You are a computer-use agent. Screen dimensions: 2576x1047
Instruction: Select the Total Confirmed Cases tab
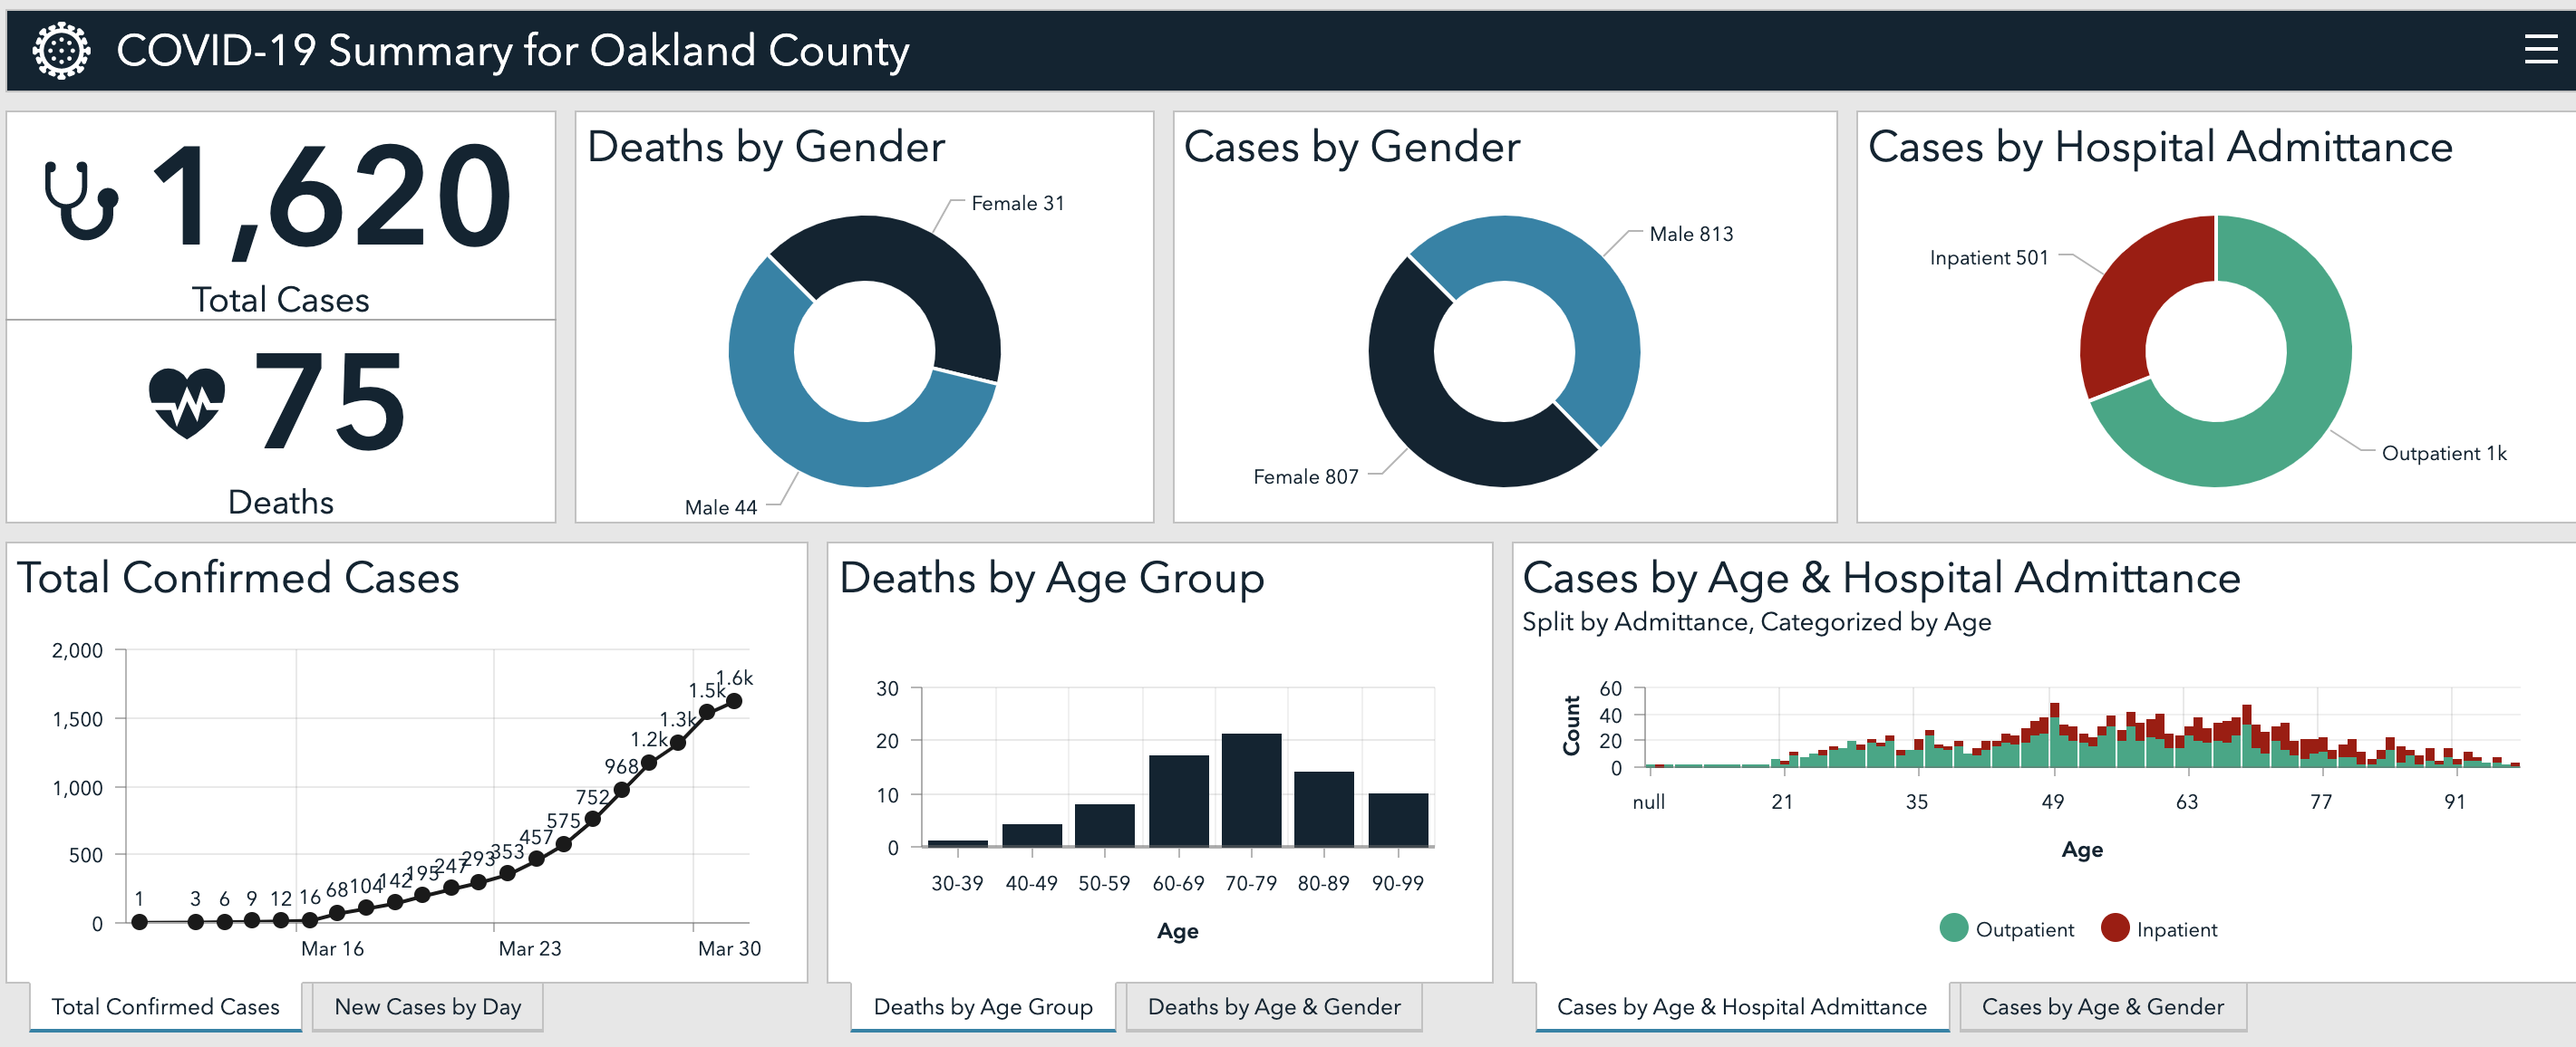[x=165, y=1006]
